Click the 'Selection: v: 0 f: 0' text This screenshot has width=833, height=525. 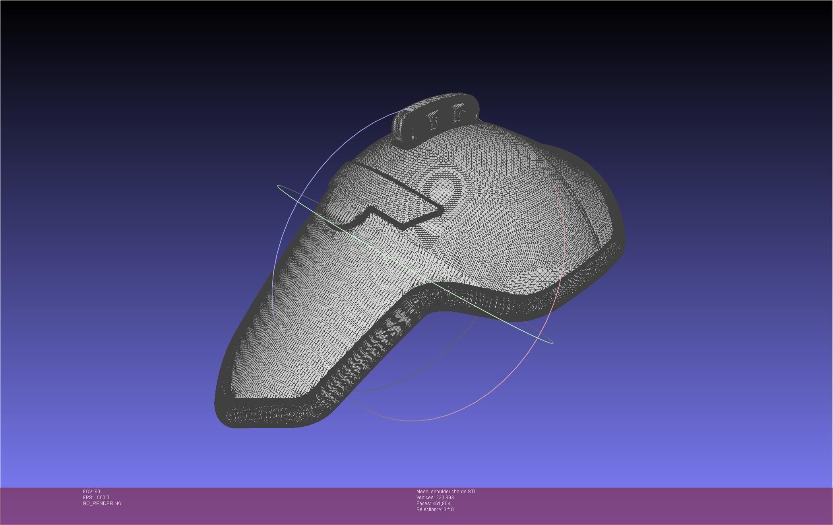click(435, 509)
